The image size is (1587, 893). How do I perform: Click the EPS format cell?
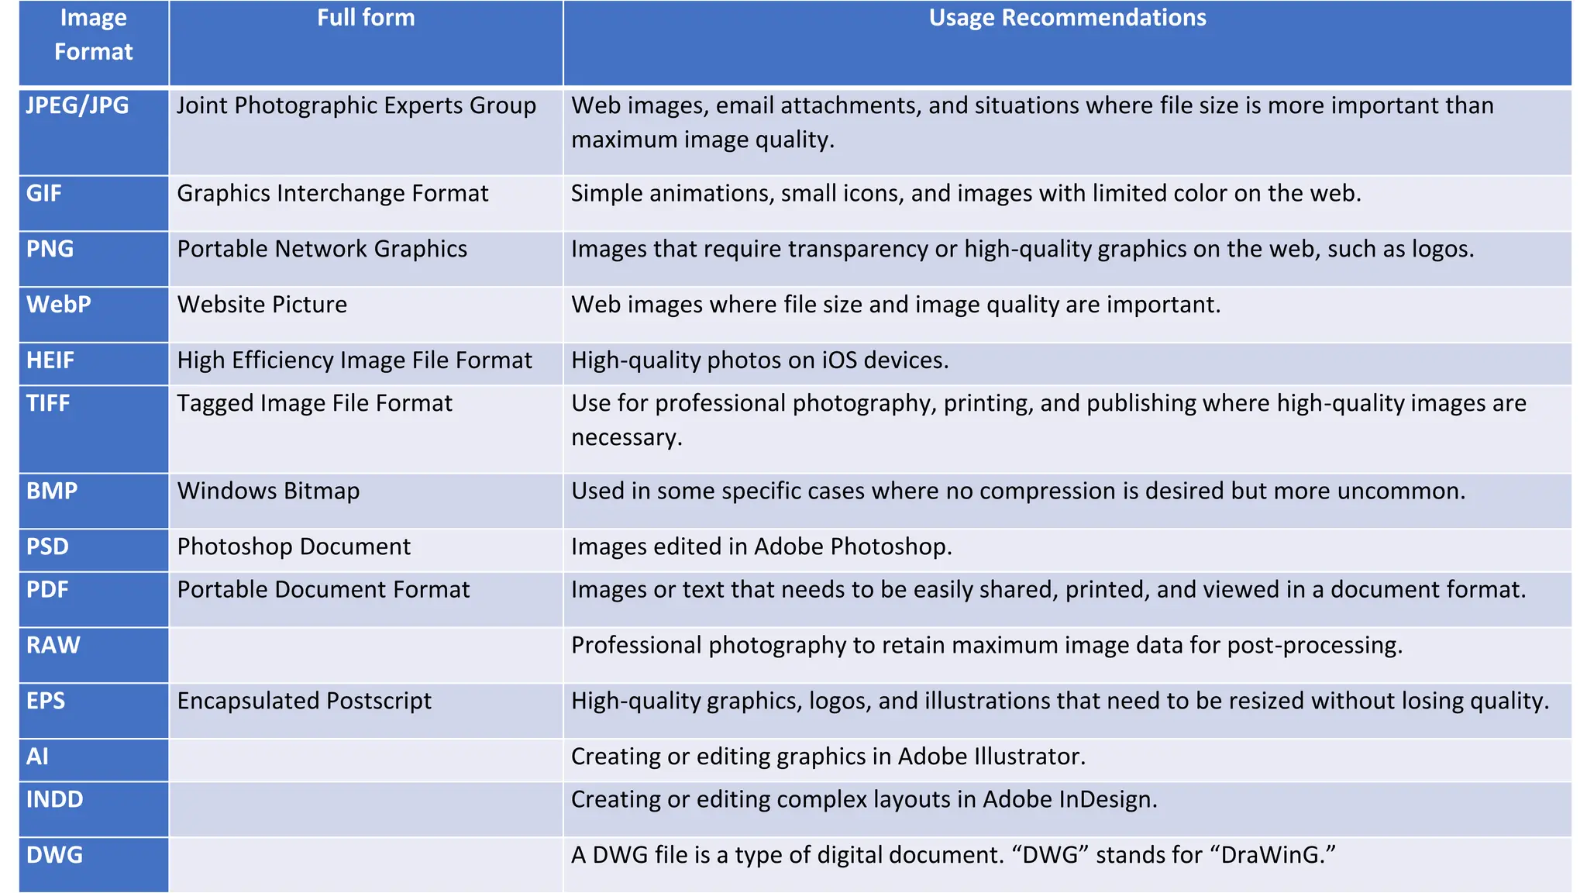pos(46,702)
